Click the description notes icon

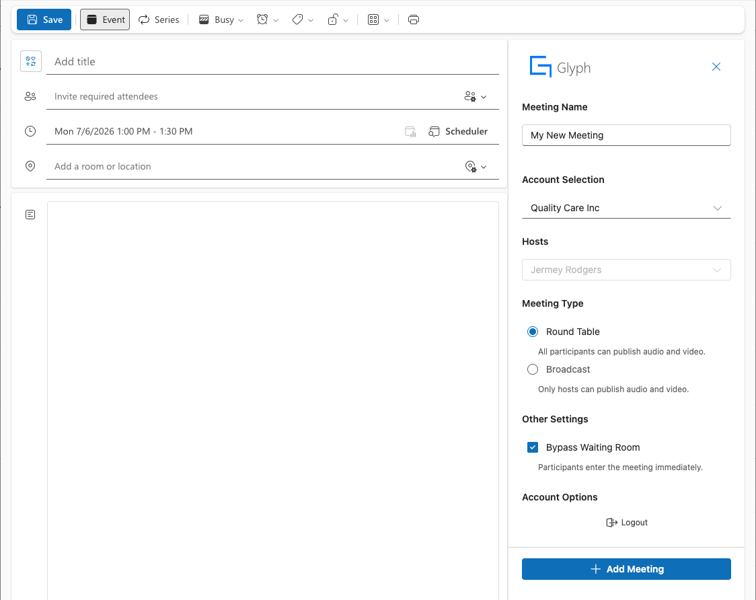30,215
